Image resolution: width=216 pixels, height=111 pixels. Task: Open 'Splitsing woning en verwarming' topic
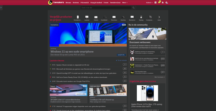pyautogui.click(x=145, y=52)
